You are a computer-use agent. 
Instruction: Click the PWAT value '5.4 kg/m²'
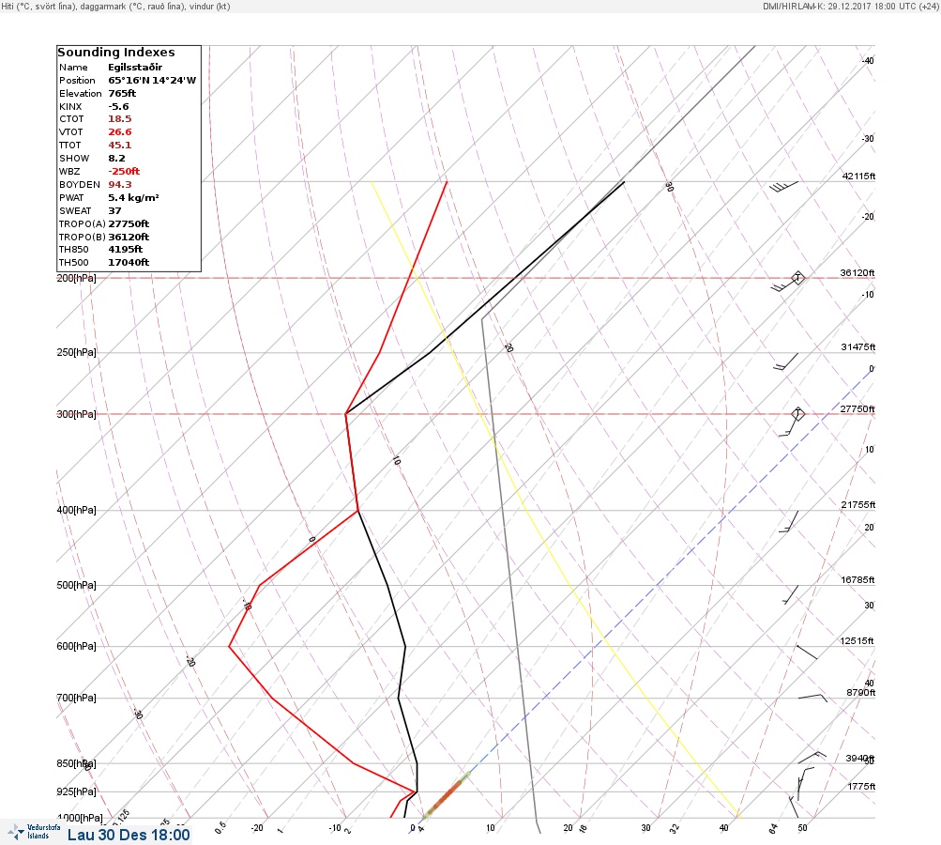tap(133, 197)
